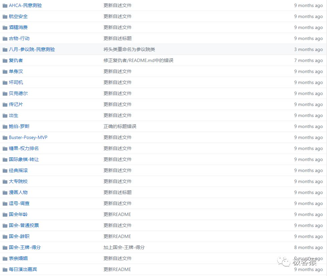Click the folder icon beside 漫画人物
Screen dimensions: 327x276
tap(5, 193)
